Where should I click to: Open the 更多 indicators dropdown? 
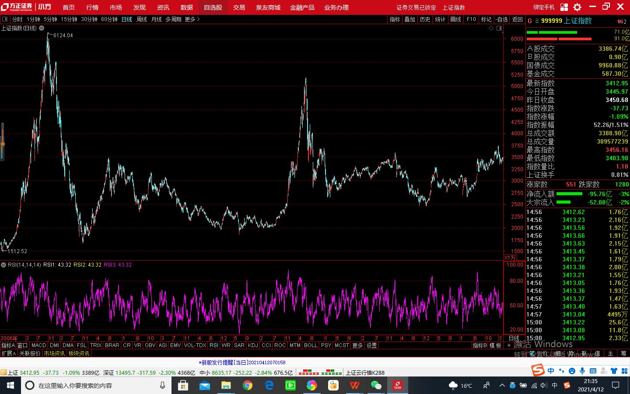pyautogui.click(x=357, y=345)
